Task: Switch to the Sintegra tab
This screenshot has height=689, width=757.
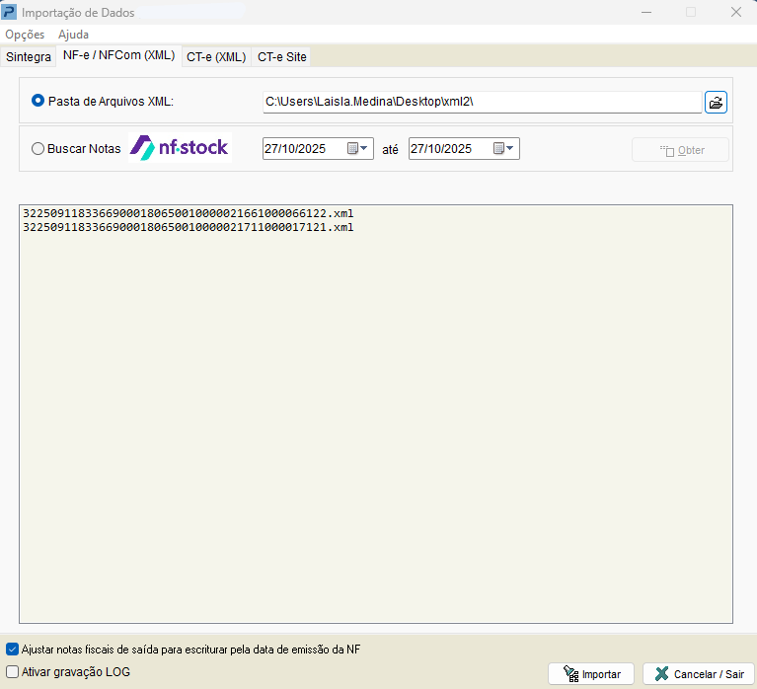Action: click(29, 57)
